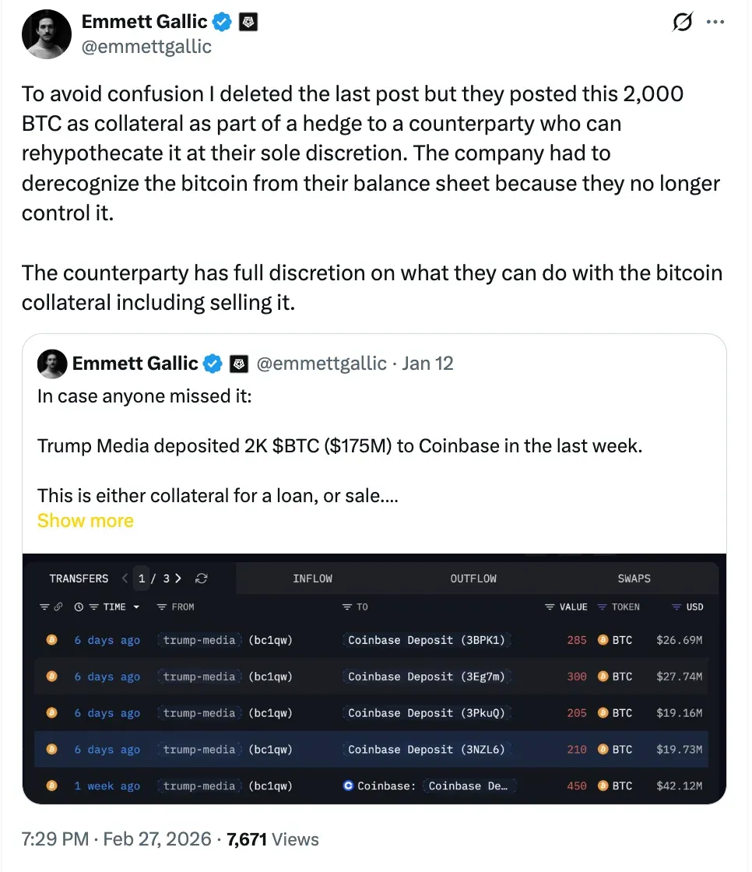752x872 pixels.
Task: Open the post options menu via three dots
Action: [715, 22]
